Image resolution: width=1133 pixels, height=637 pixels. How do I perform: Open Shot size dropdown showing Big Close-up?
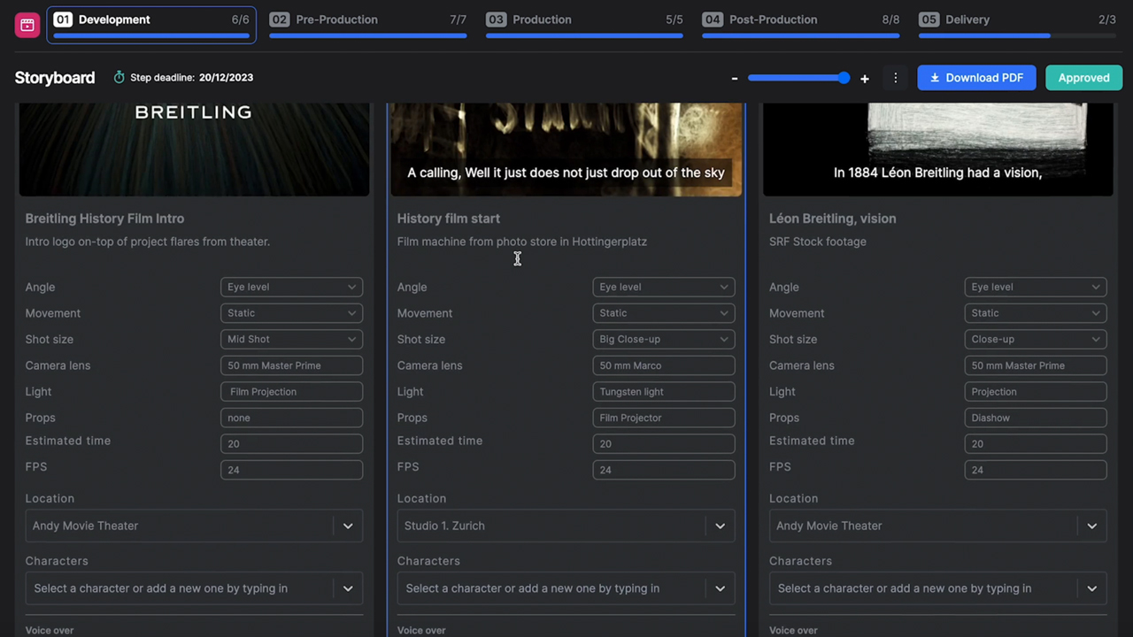[663, 339]
